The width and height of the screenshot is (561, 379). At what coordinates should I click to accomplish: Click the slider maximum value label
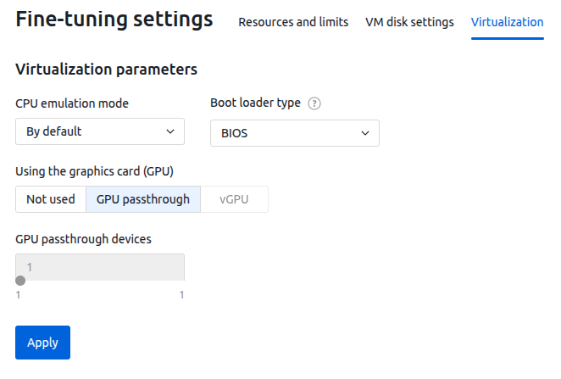tap(181, 295)
